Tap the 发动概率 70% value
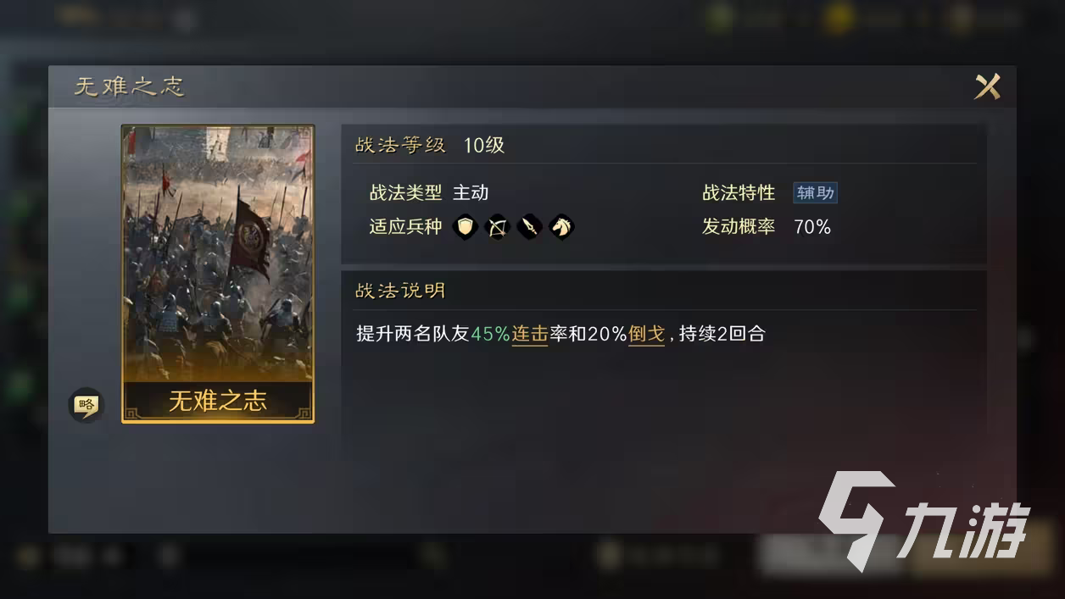1065x599 pixels. [812, 226]
